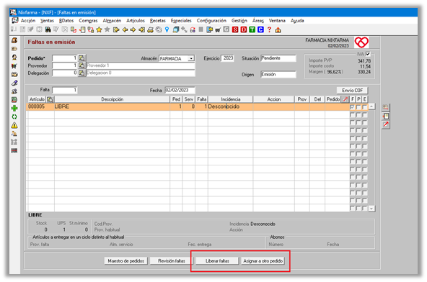Click into the Pedido number field

65,58
